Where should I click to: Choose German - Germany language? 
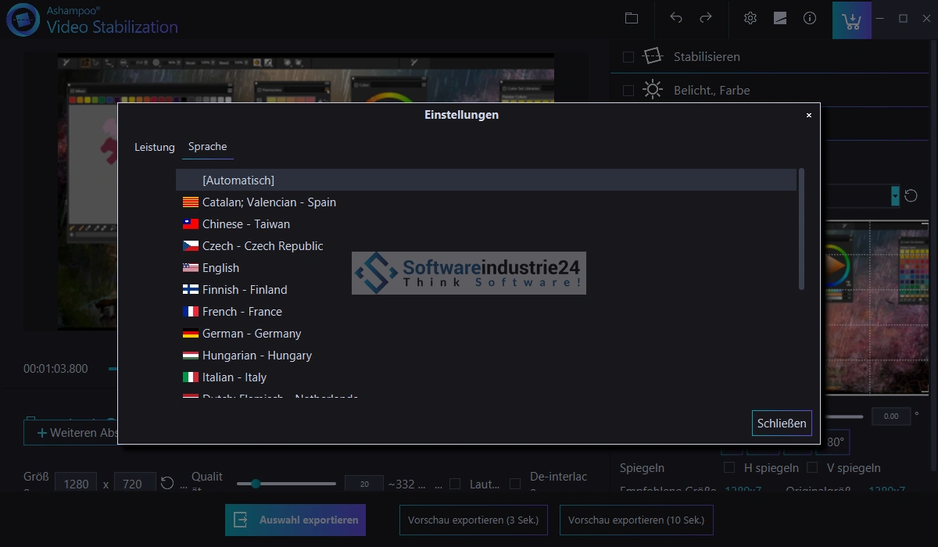(x=251, y=334)
